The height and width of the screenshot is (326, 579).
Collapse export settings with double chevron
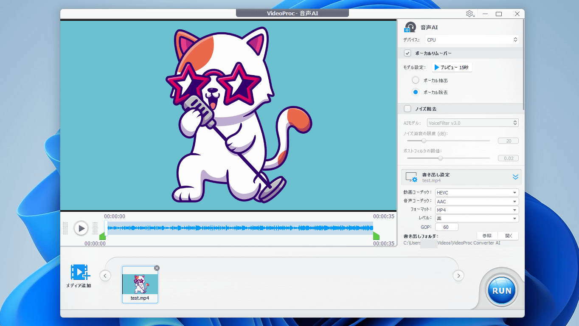coord(515,177)
